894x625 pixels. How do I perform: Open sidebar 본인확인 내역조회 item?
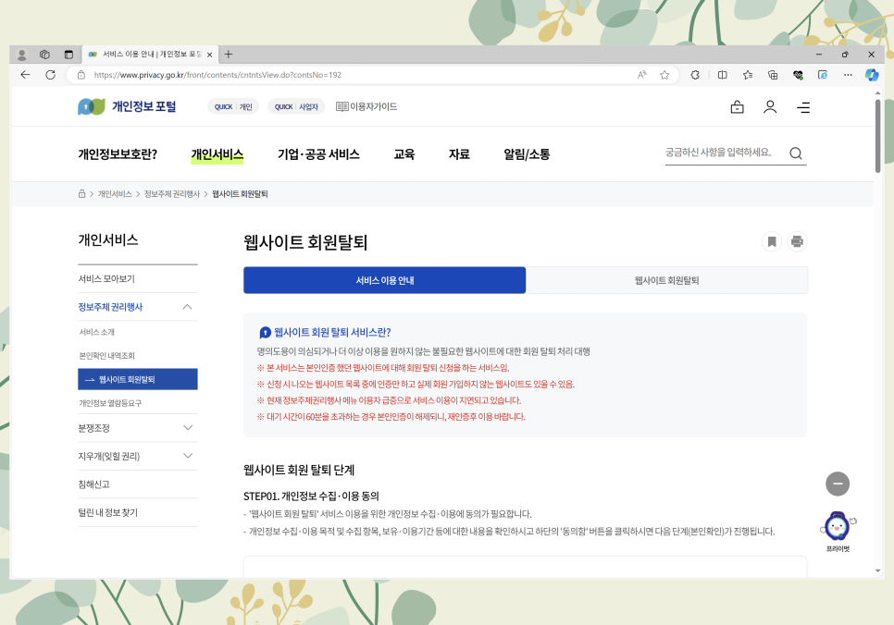click(107, 356)
